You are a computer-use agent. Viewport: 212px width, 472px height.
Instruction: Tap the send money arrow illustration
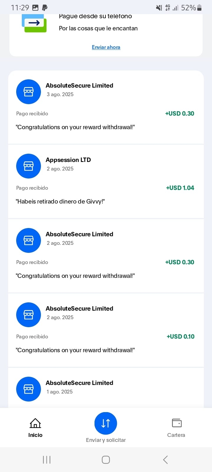[34, 23]
